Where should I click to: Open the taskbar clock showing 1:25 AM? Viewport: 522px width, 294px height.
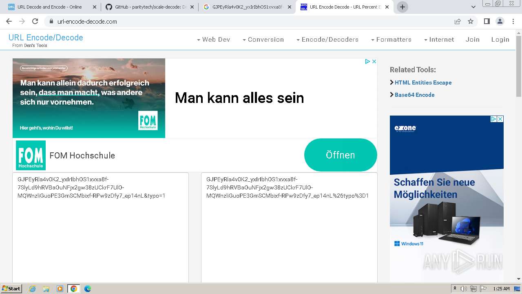501,289
